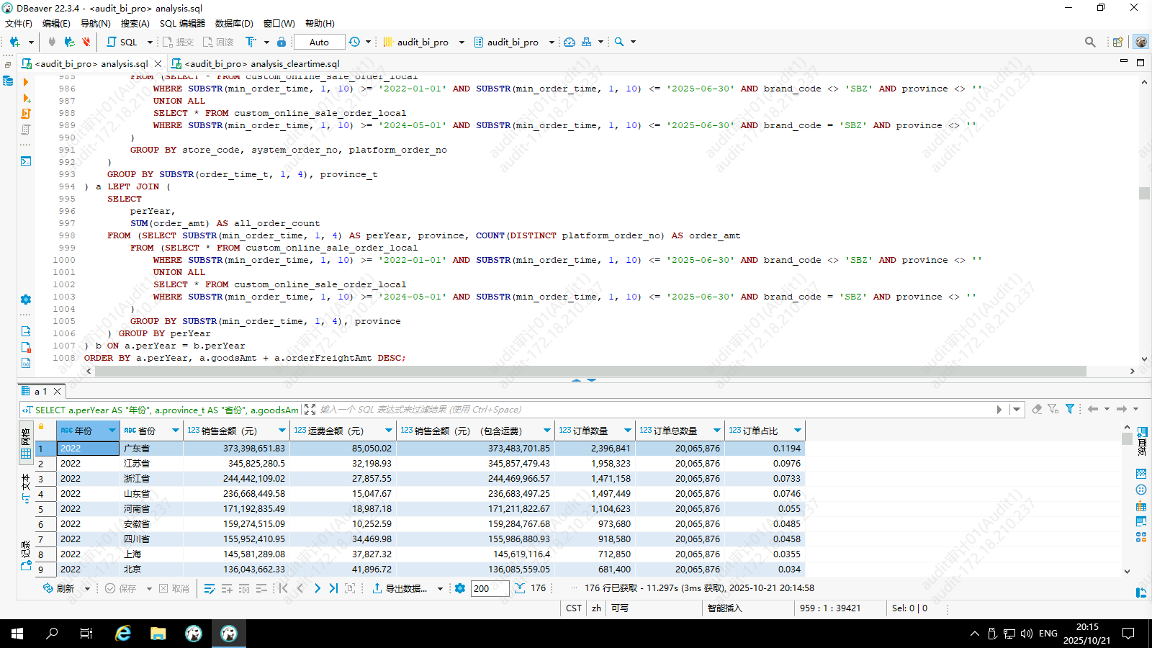Click the execute SQL statement arrow icon

coord(26,82)
